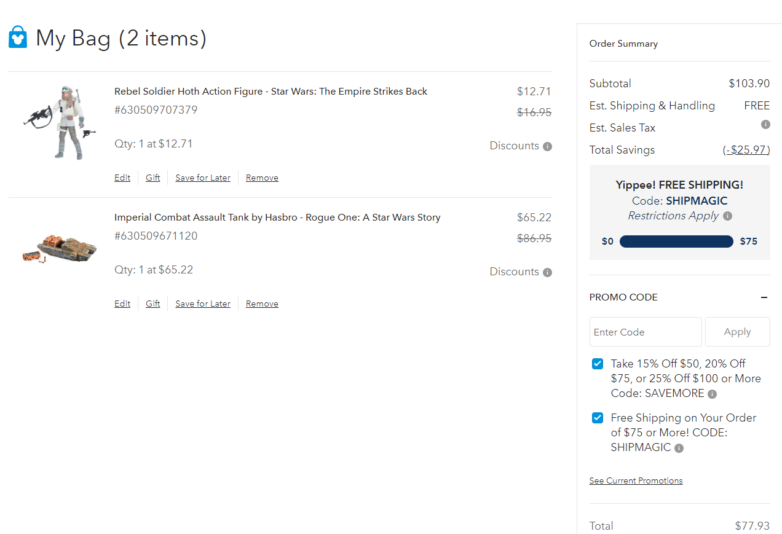Screen dimensions: 782x534
Task: Open Total Savings breakdown link
Action: (x=746, y=150)
